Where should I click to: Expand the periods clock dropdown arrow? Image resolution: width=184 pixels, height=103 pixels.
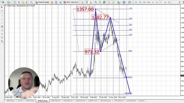pyautogui.click(x=126, y=2)
